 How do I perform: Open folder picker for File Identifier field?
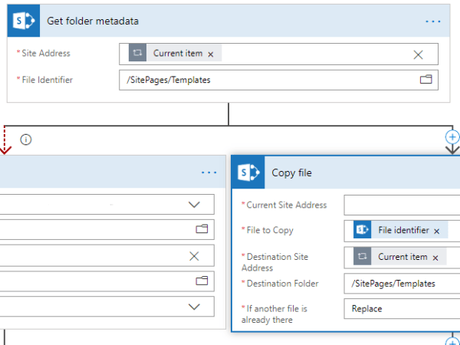click(426, 80)
